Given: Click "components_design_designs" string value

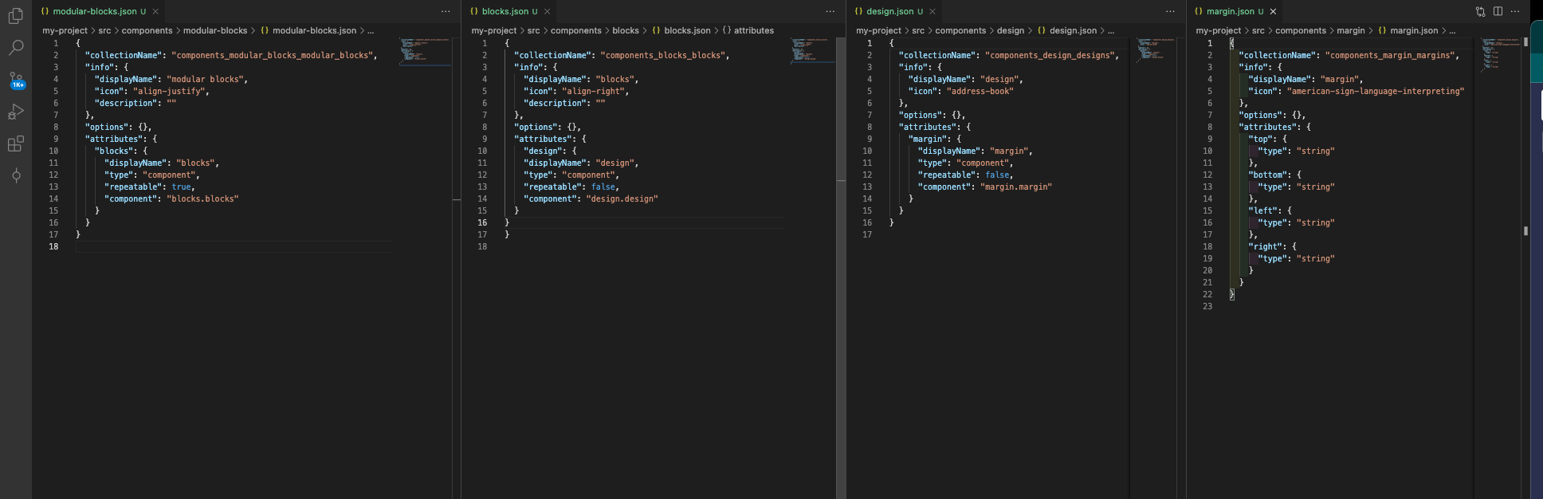Looking at the screenshot, I should [x=1050, y=55].
